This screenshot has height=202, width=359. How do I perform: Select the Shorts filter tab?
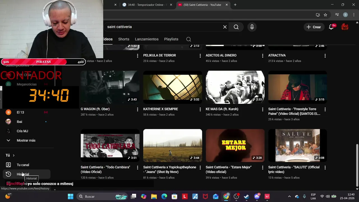click(x=124, y=39)
